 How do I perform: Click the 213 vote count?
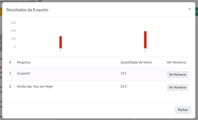[x=123, y=87]
